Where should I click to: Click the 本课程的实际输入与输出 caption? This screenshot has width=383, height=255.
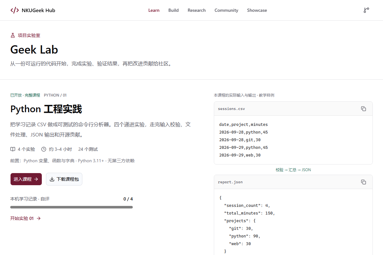[244, 95]
